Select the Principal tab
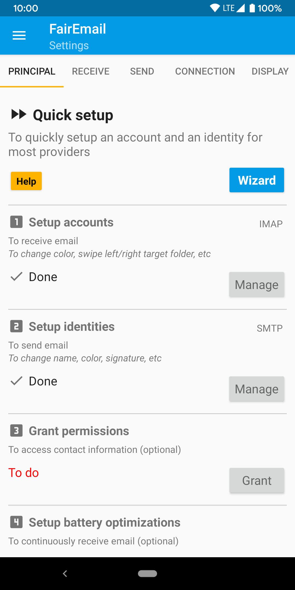The image size is (295, 590). pos(32,71)
